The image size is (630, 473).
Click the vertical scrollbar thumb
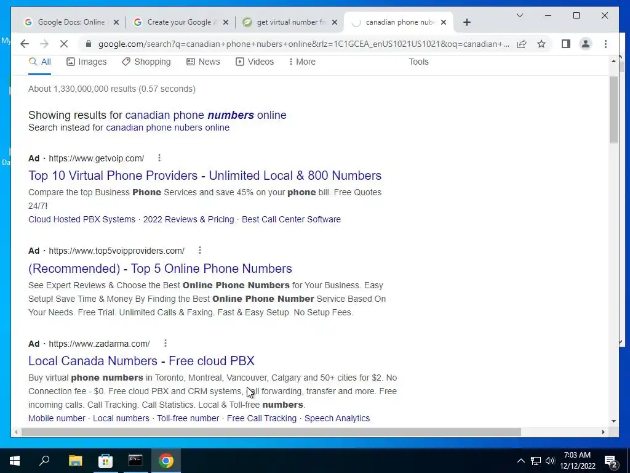coord(613,110)
